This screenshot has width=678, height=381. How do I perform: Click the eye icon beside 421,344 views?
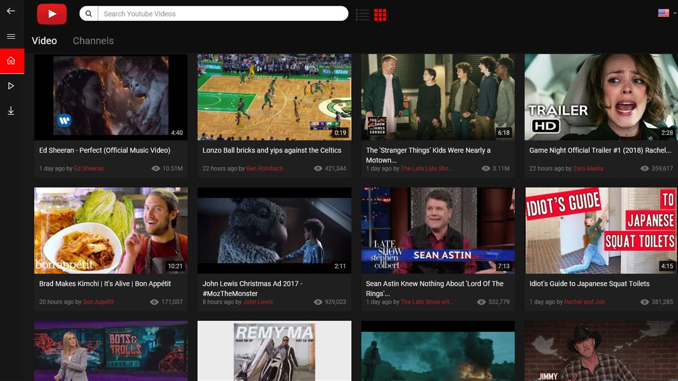click(x=318, y=168)
